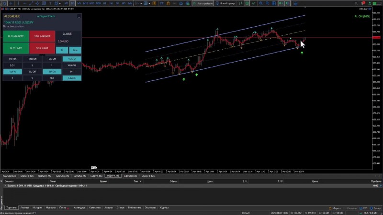Click the CLOSE positions button

(67, 34)
